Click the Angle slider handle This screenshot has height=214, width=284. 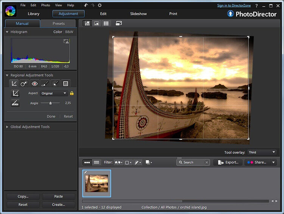[50, 103]
